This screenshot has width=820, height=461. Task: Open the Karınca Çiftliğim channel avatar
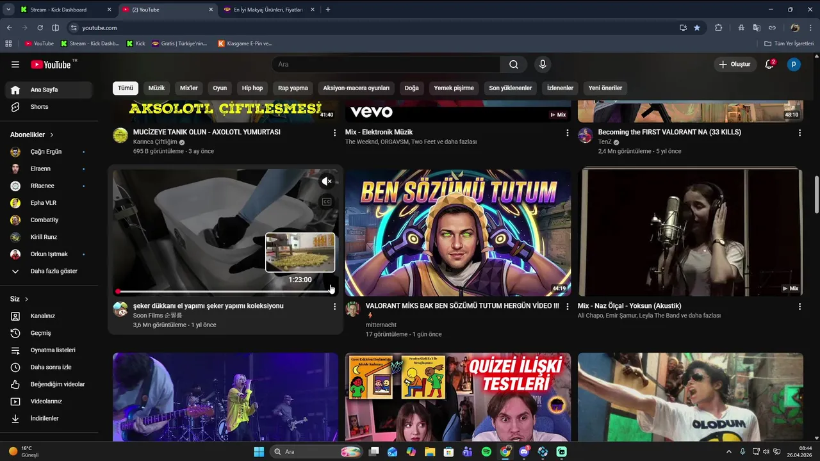coord(120,135)
